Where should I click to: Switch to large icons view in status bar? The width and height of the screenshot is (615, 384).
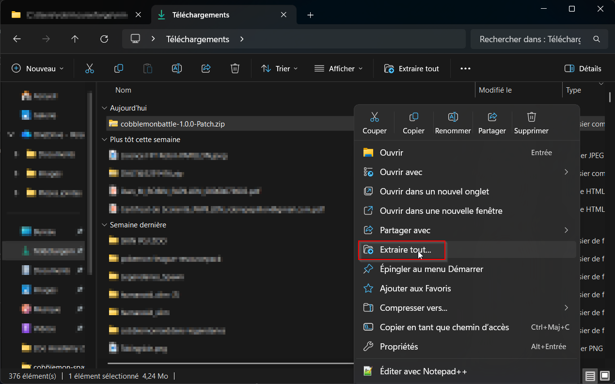pos(605,376)
